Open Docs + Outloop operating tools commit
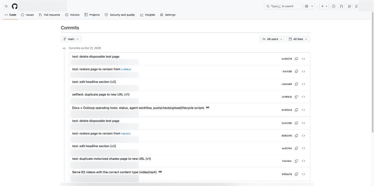Image resolution: width=374 pixels, height=186 pixels. pyautogui.click(x=138, y=108)
